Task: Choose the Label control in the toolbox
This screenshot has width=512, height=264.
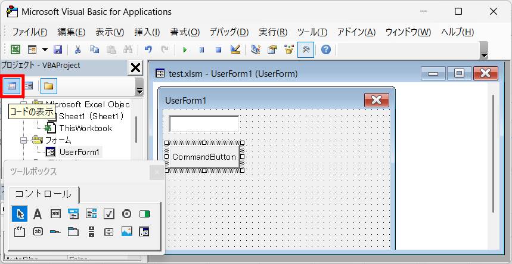Action: coord(38,214)
